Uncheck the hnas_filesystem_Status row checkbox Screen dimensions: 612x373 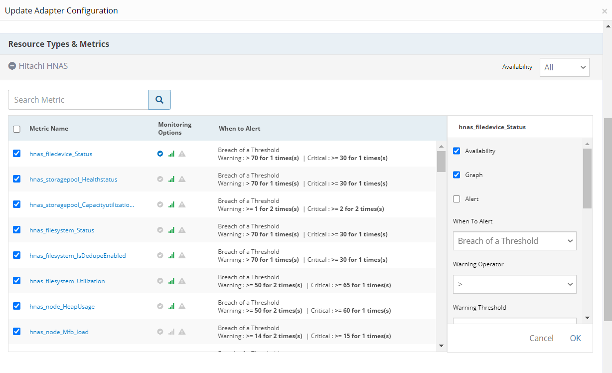(16, 229)
